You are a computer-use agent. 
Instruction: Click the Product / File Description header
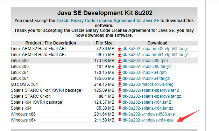click(51, 43)
